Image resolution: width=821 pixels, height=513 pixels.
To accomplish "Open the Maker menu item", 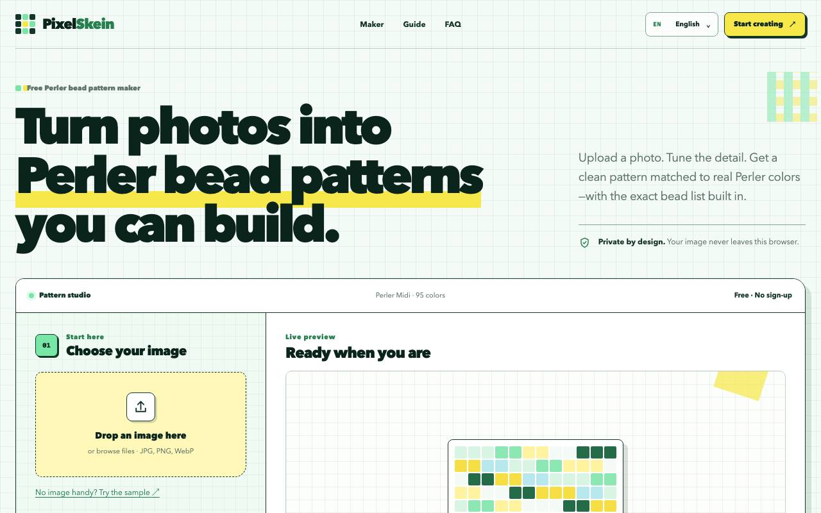I will (372, 24).
